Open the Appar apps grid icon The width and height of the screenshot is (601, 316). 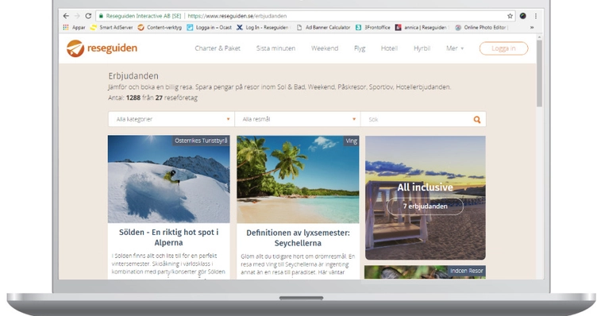(66, 27)
